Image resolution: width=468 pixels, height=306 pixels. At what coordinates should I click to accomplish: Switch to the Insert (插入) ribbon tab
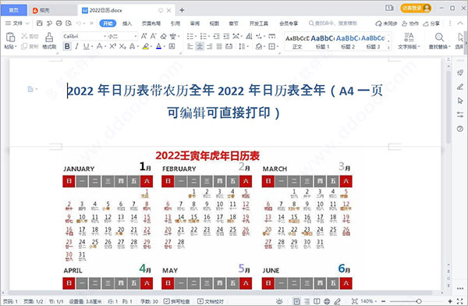pyautogui.click(x=127, y=23)
